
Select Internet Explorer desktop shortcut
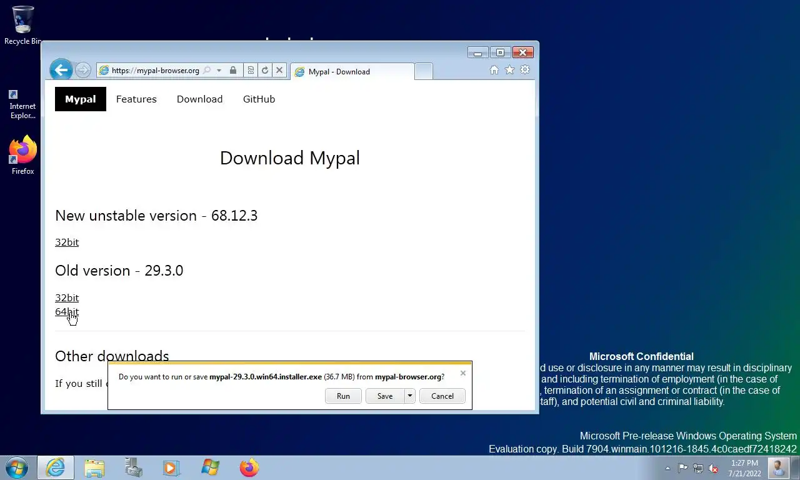pos(22,104)
